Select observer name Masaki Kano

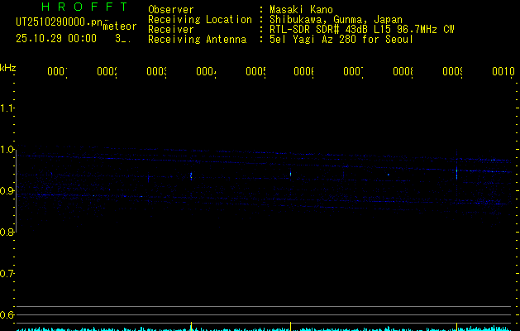click(301, 10)
